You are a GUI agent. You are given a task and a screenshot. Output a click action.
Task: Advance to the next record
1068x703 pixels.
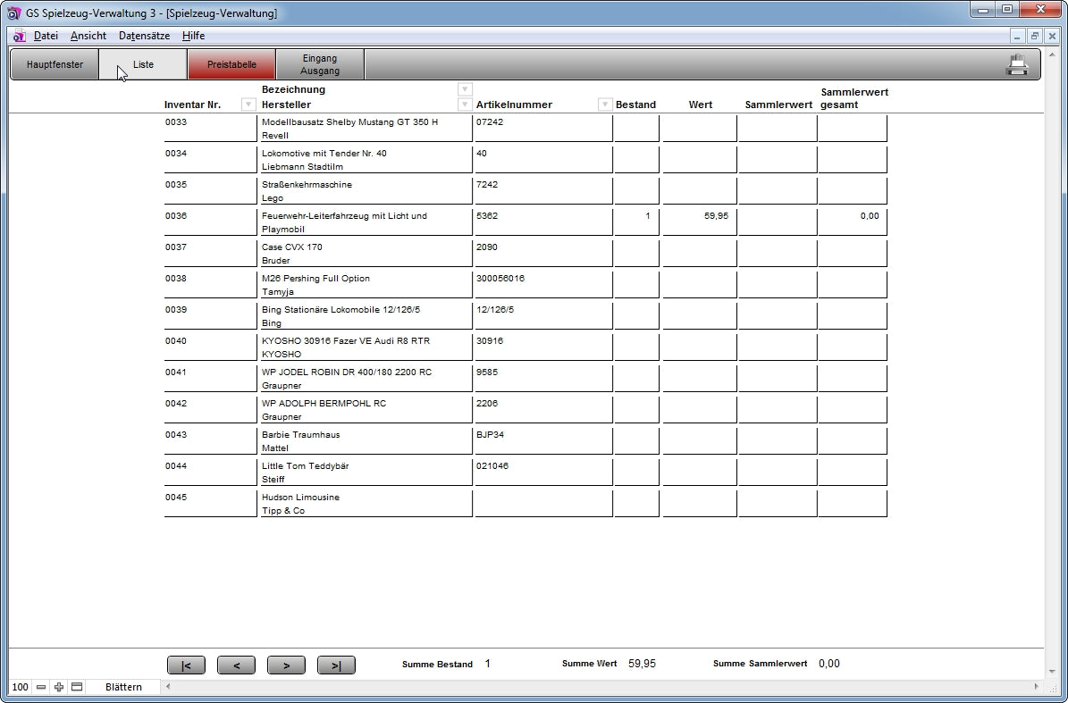(286, 665)
